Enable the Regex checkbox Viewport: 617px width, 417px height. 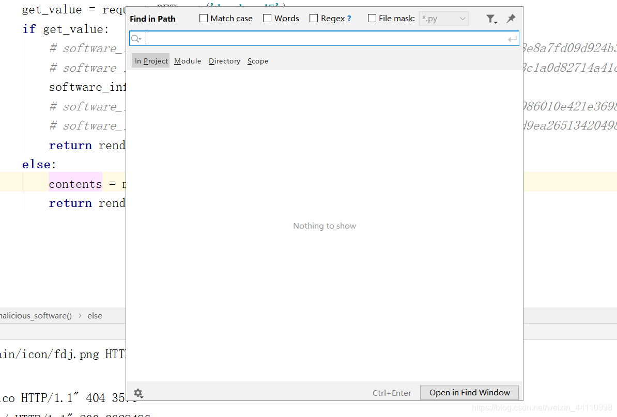(x=314, y=18)
